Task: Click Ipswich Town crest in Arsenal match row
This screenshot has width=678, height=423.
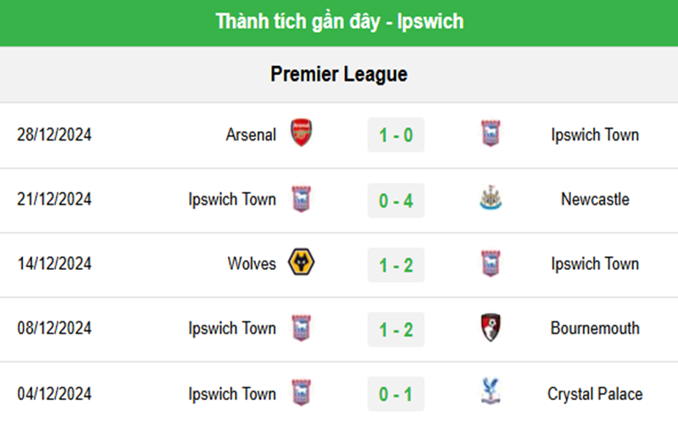Action: (x=490, y=134)
